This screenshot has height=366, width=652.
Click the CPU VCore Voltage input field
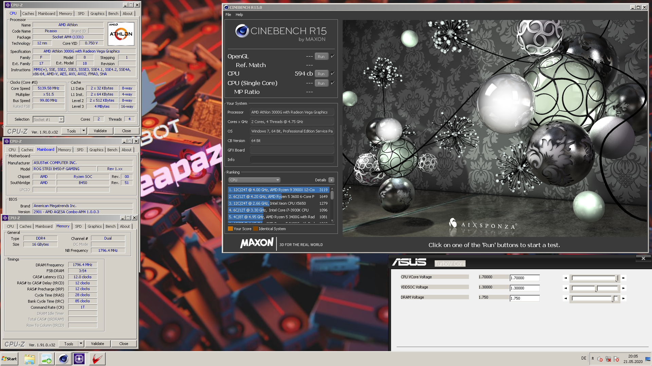coord(525,278)
